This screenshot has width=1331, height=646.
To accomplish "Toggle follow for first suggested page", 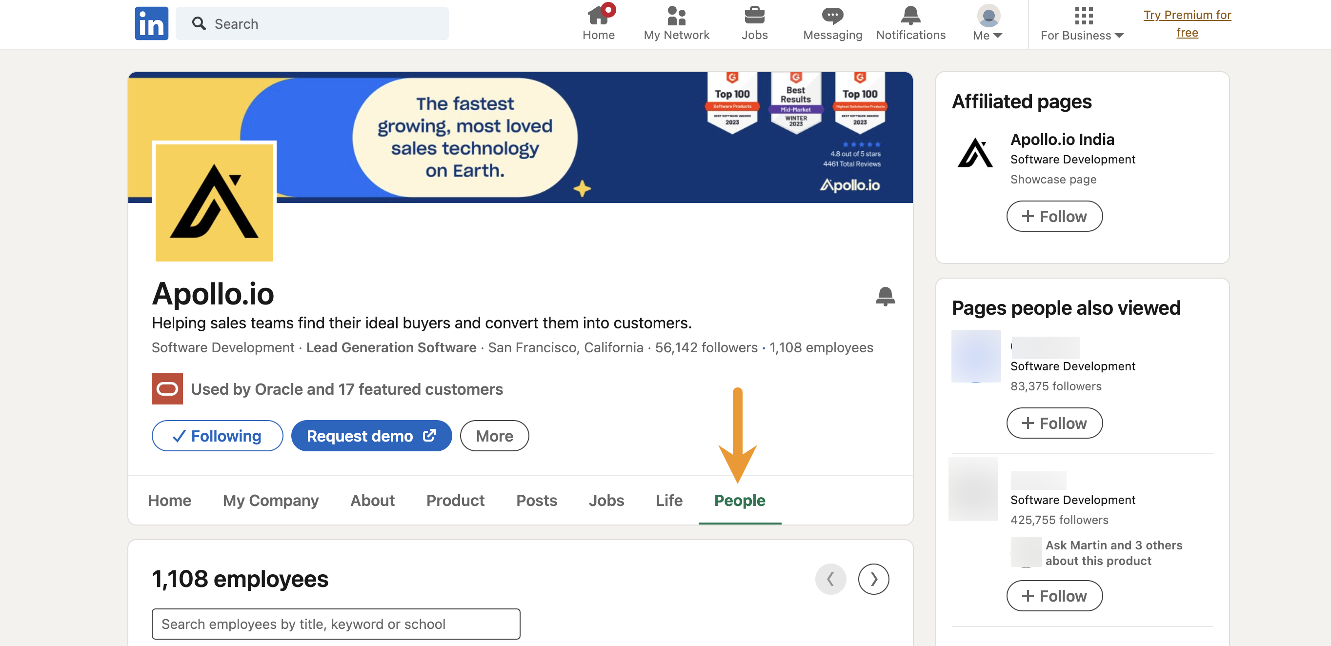I will point(1055,423).
